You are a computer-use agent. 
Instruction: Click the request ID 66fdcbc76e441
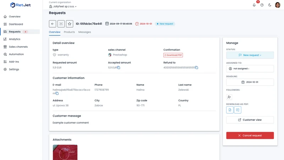(89, 24)
